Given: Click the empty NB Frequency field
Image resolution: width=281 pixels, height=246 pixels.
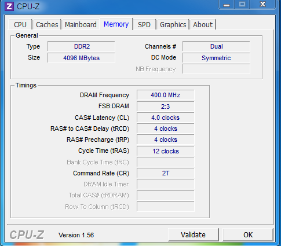Looking at the screenshot, I should (216, 69).
